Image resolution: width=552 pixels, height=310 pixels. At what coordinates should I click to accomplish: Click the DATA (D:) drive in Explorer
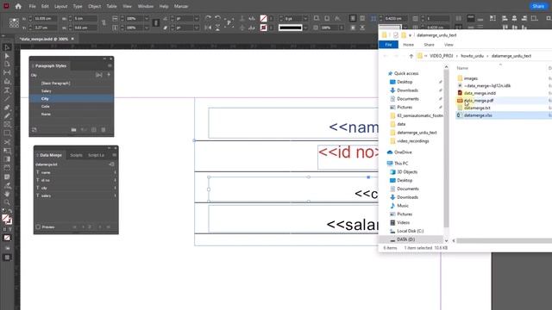[405, 239]
